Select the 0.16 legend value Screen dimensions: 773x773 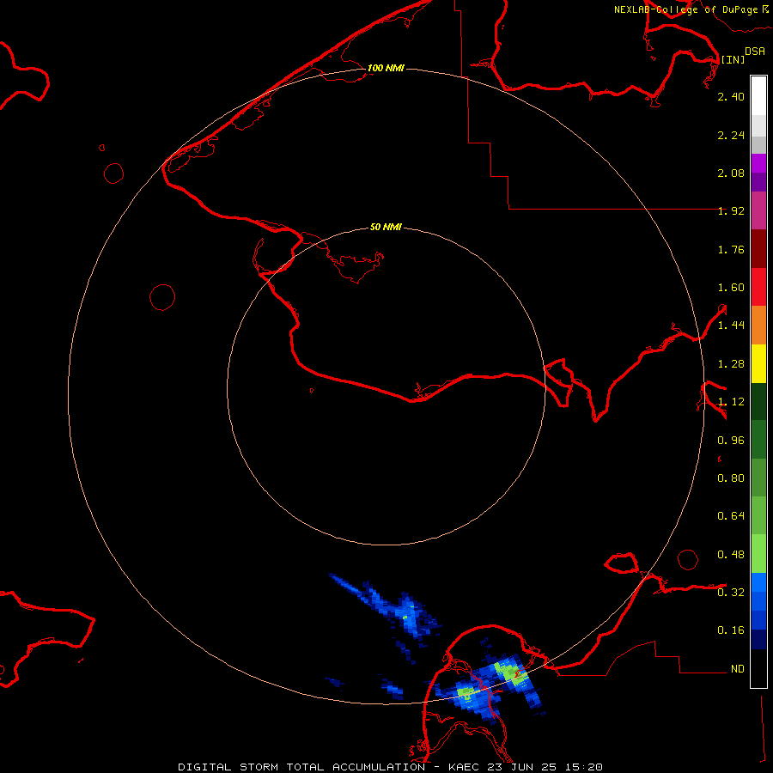coord(731,630)
